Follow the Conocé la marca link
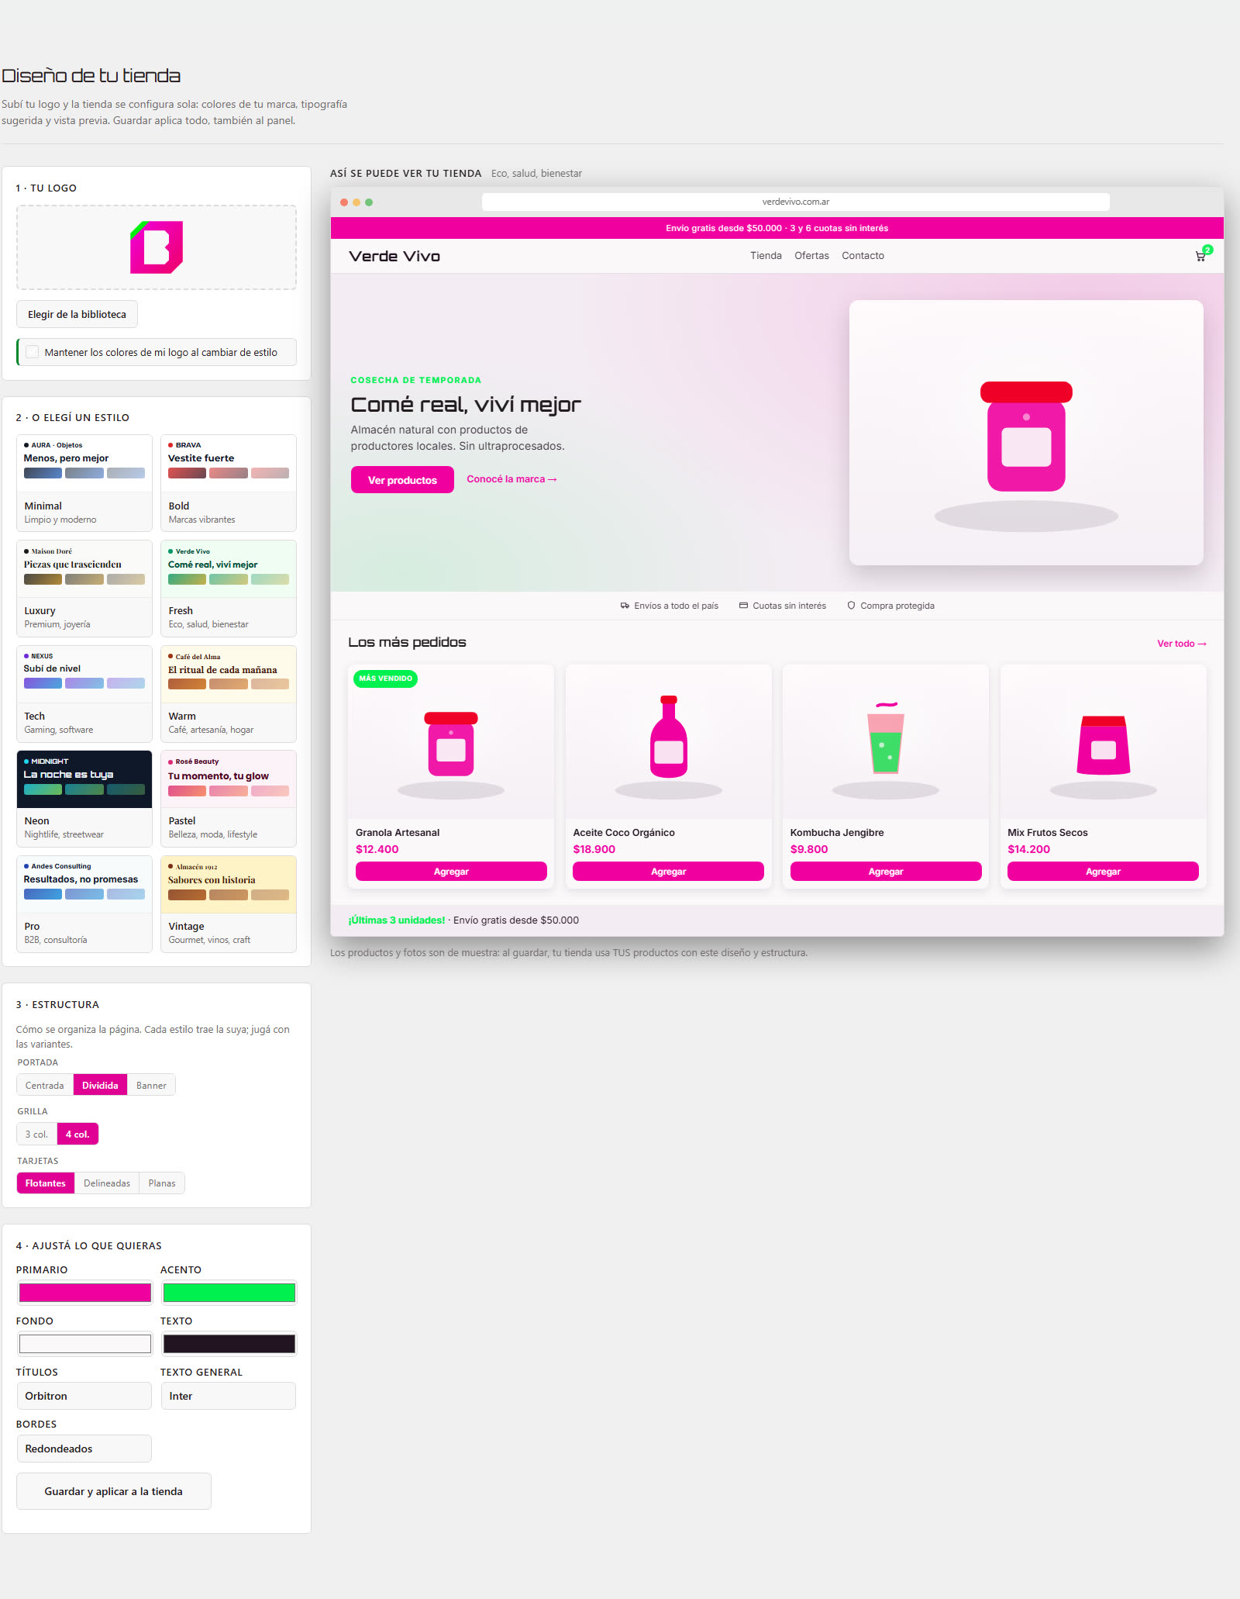Viewport: 1240px width, 1599px height. 511,479
